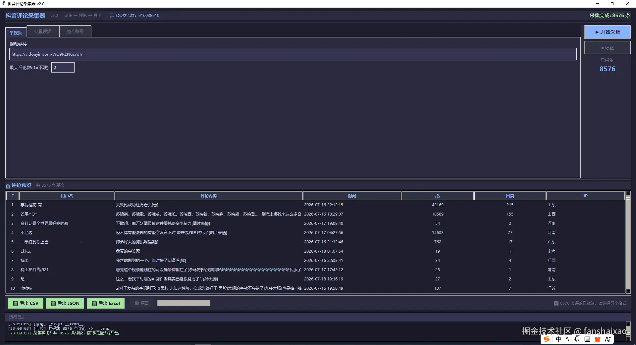Click the log panel scroll-up arrow

(628, 324)
